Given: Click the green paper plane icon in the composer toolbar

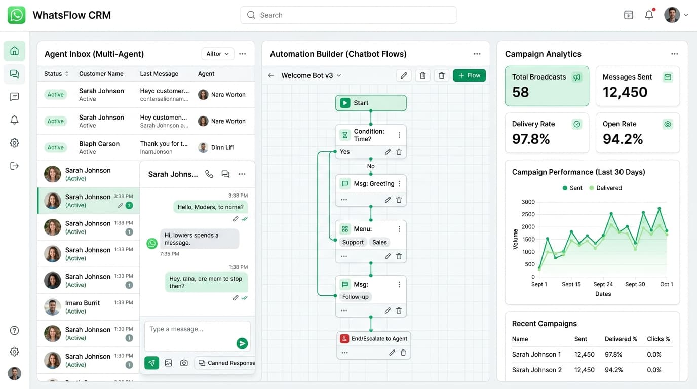Looking at the screenshot, I should tap(151, 363).
